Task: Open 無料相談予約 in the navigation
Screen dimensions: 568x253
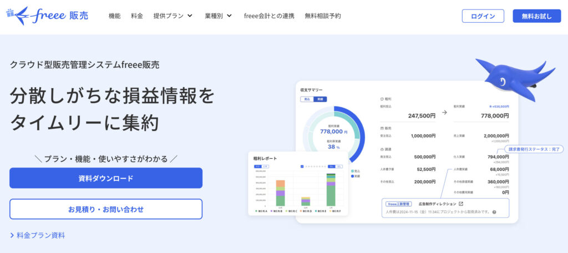Action: [323, 16]
